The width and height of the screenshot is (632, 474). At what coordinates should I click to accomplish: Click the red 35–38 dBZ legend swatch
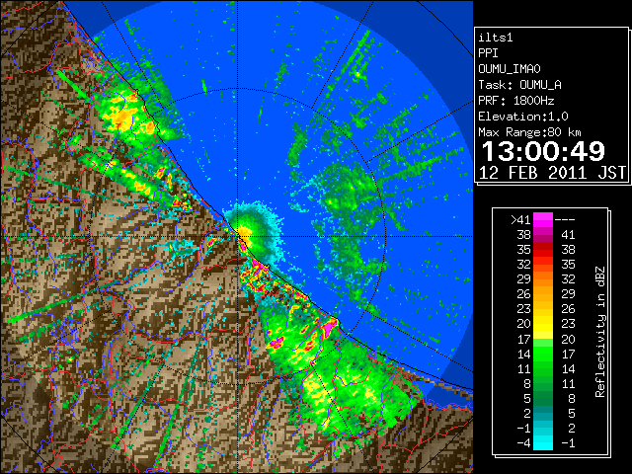(543, 250)
